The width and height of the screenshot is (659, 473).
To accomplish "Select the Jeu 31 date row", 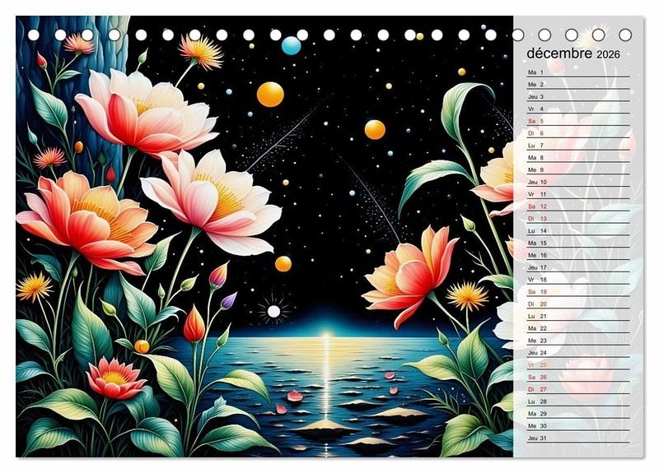I will click(x=578, y=438).
